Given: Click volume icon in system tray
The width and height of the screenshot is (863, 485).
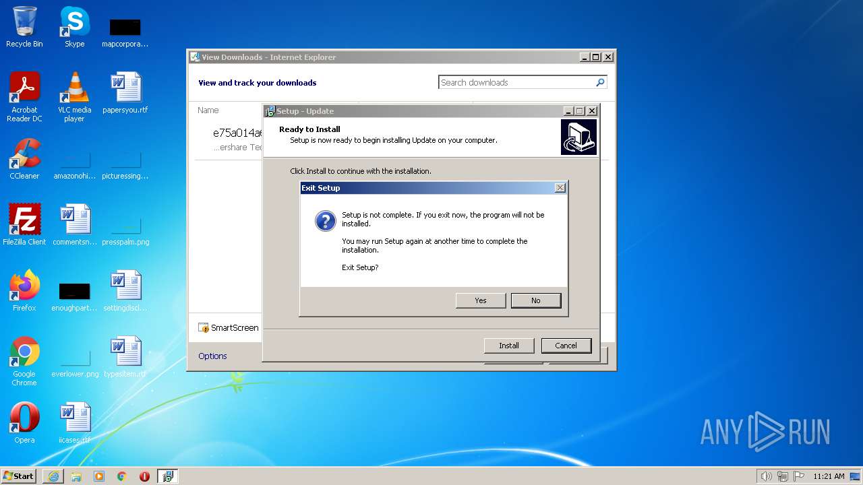Looking at the screenshot, I should [x=766, y=476].
